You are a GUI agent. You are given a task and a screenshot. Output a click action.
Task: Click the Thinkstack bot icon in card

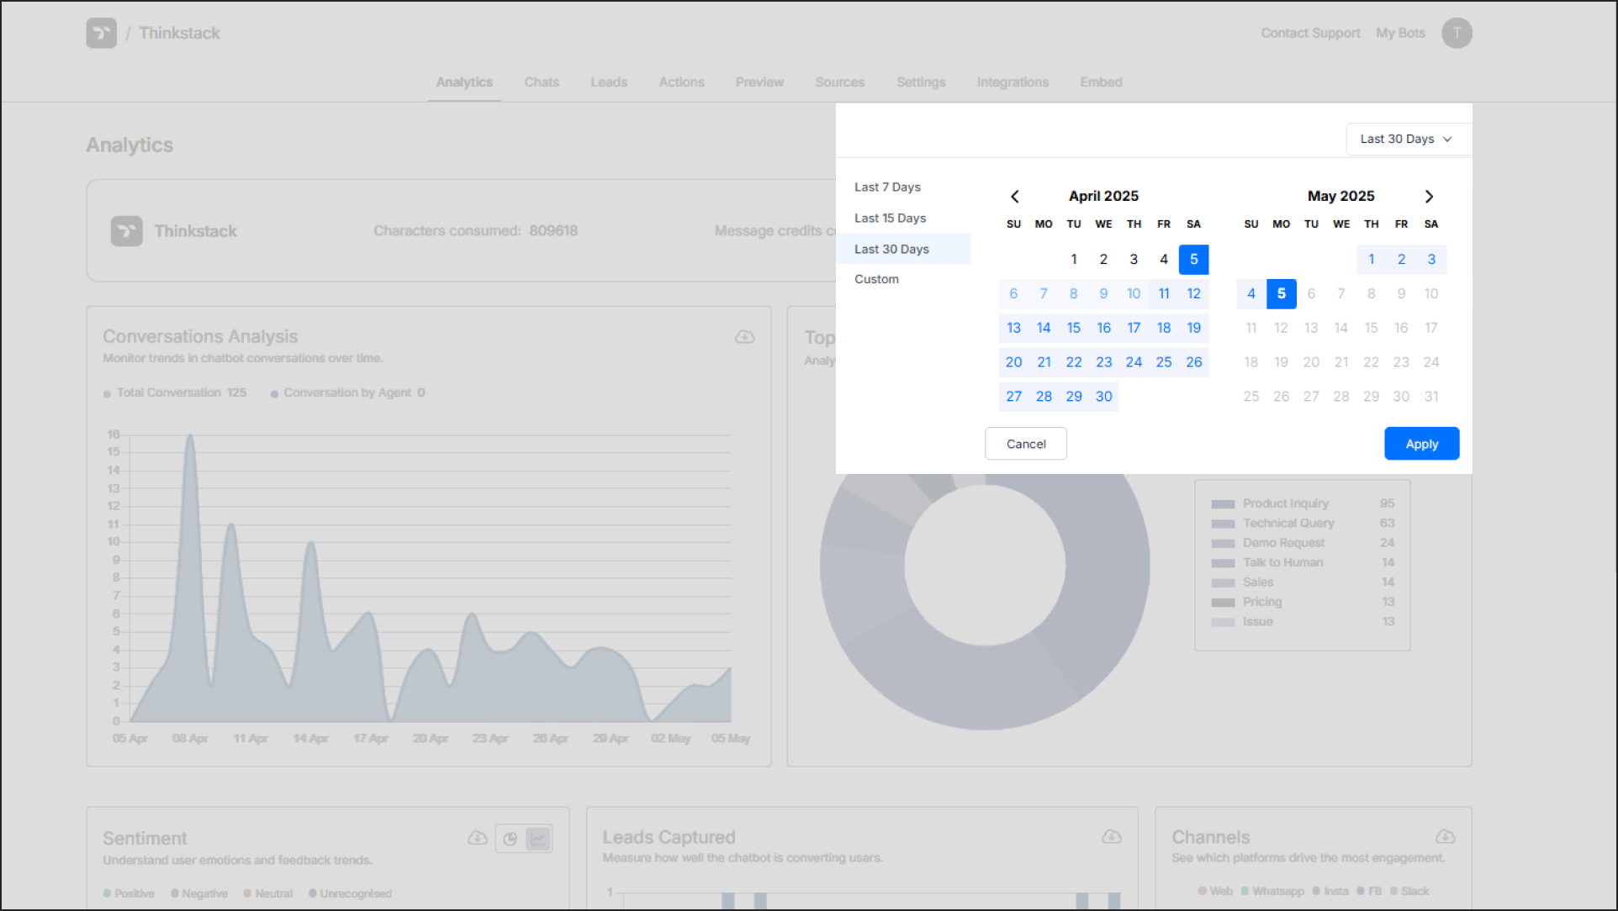pos(127,231)
